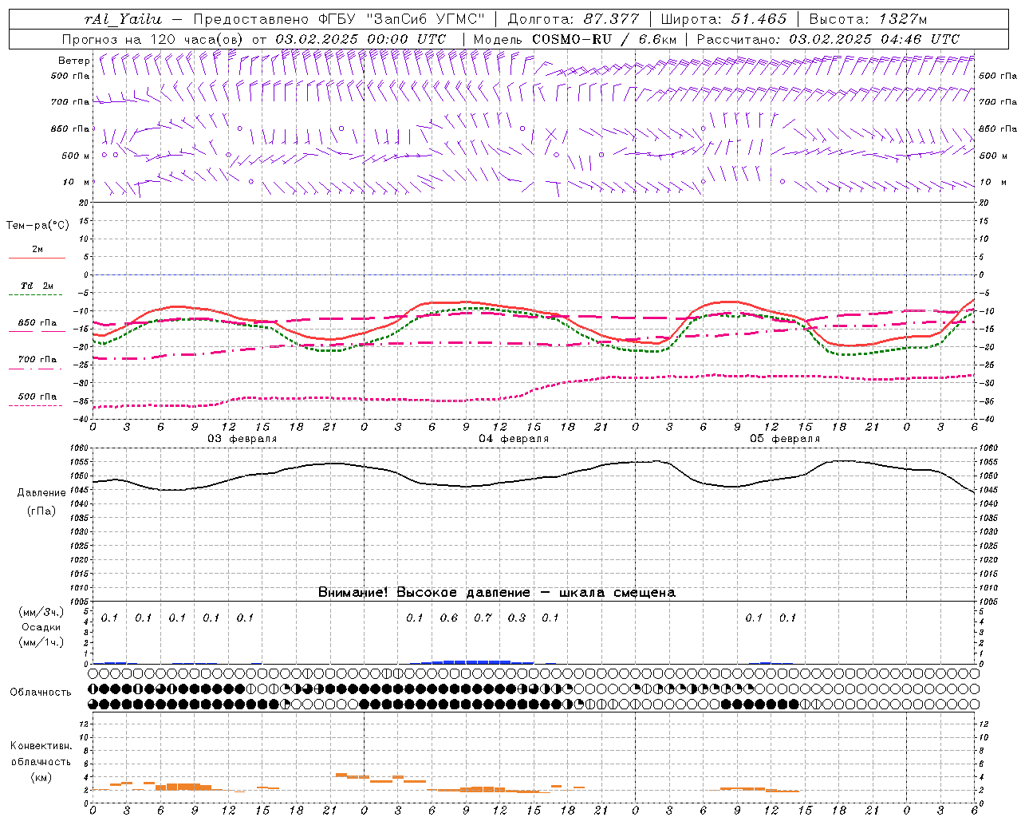The width and height of the screenshot is (1021, 817).
Task: Click the "Ветер" wind panel label
Action: (x=74, y=61)
